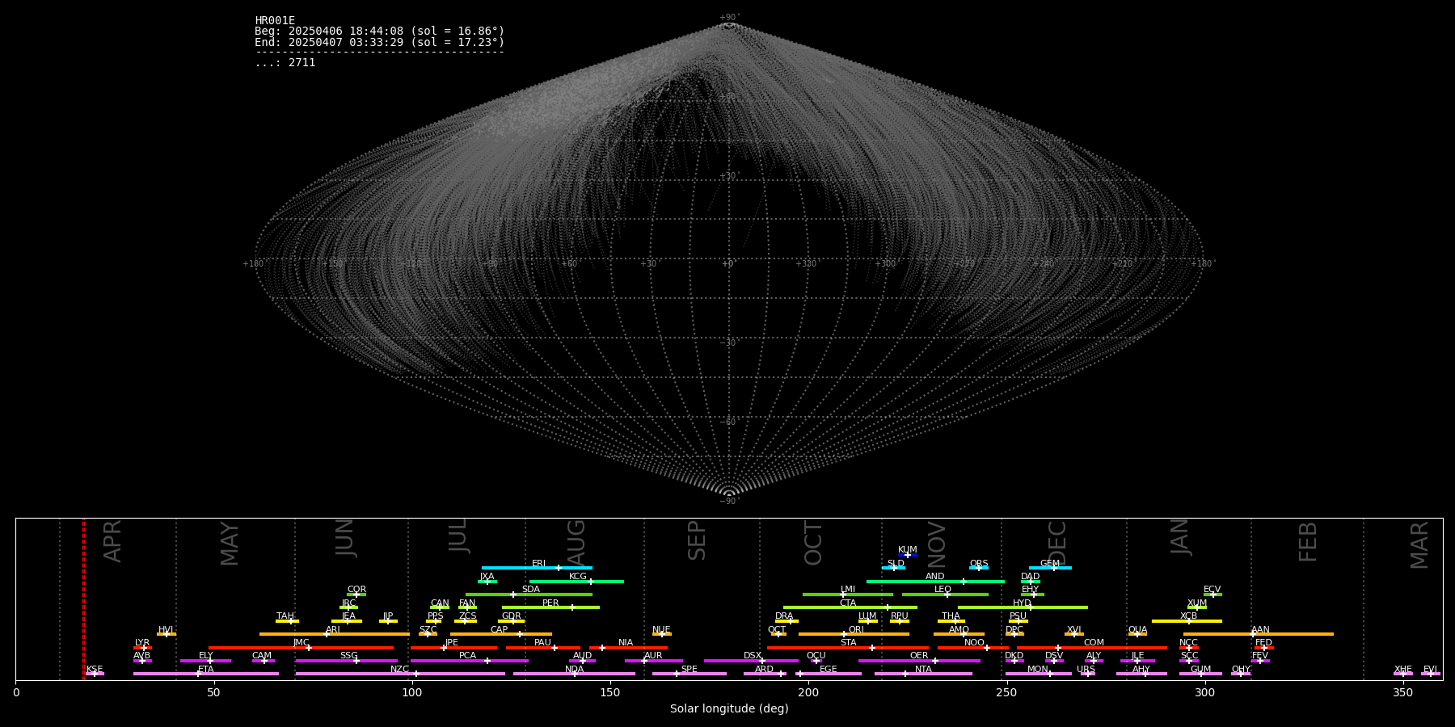Screen dimensions: 1455x727
Task: Click the NDA pink bar
Action: [x=575, y=674]
